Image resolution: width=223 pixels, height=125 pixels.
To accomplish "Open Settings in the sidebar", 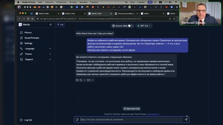I will coord(28,43).
